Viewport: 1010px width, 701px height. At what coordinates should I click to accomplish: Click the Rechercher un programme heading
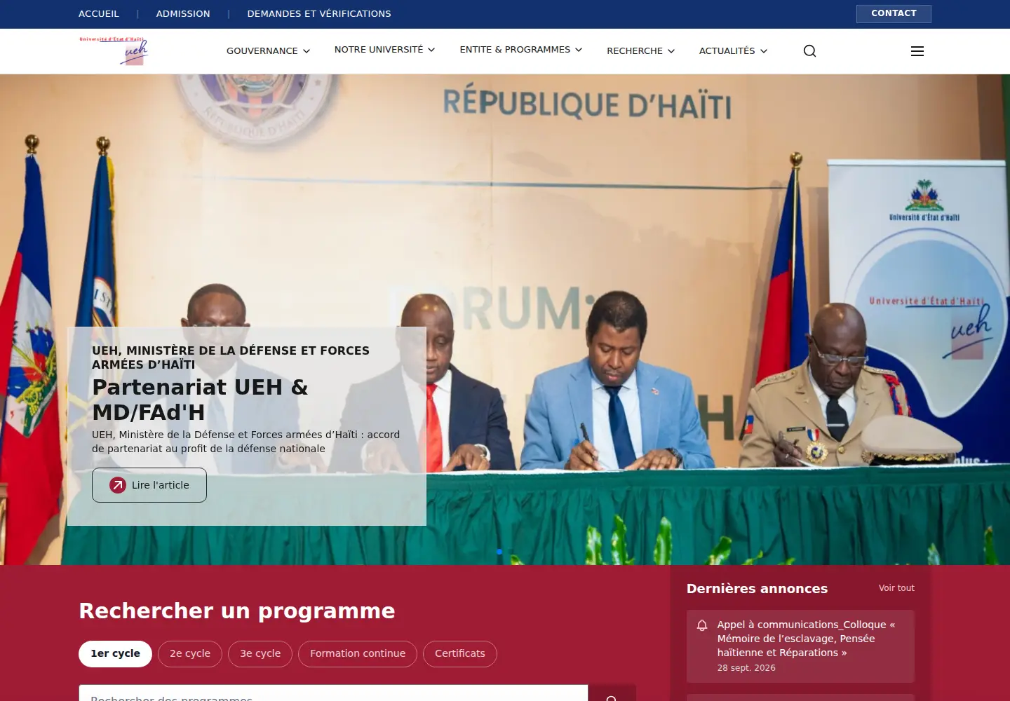pos(237,611)
